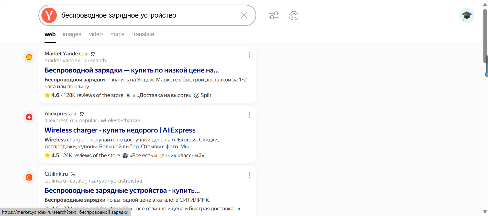Click star rating icon for 4.5 Aliexpress
The height and width of the screenshot is (216, 488).
(47, 155)
